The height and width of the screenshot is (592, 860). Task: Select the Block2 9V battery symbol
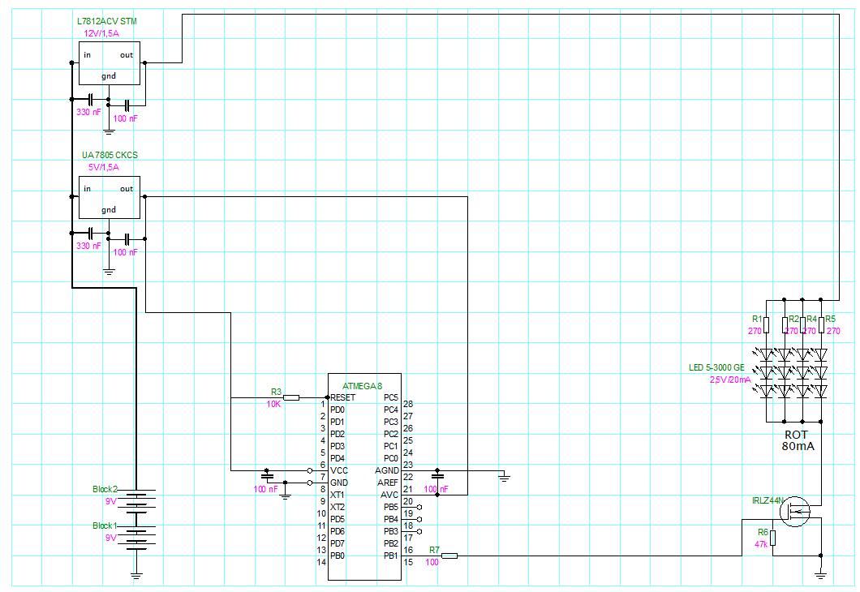(136, 501)
